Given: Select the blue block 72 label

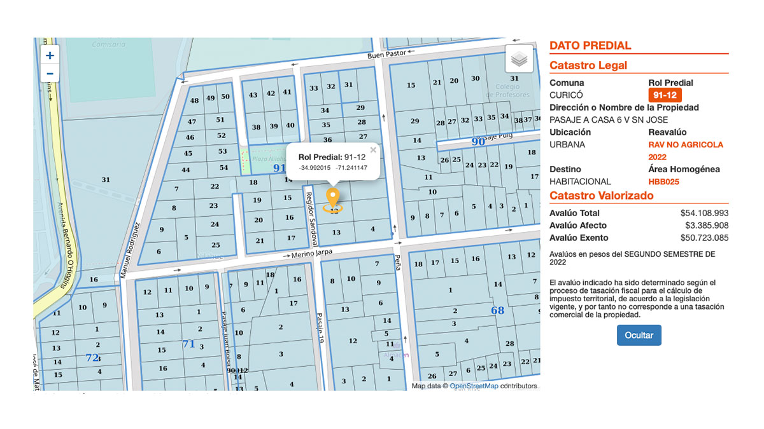Looking at the screenshot, I should coord(92,358).
